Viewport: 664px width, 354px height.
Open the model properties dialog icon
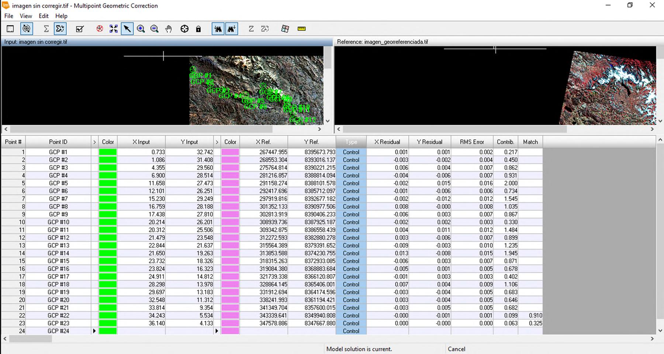pyautogui.click(x=10, y=29)
